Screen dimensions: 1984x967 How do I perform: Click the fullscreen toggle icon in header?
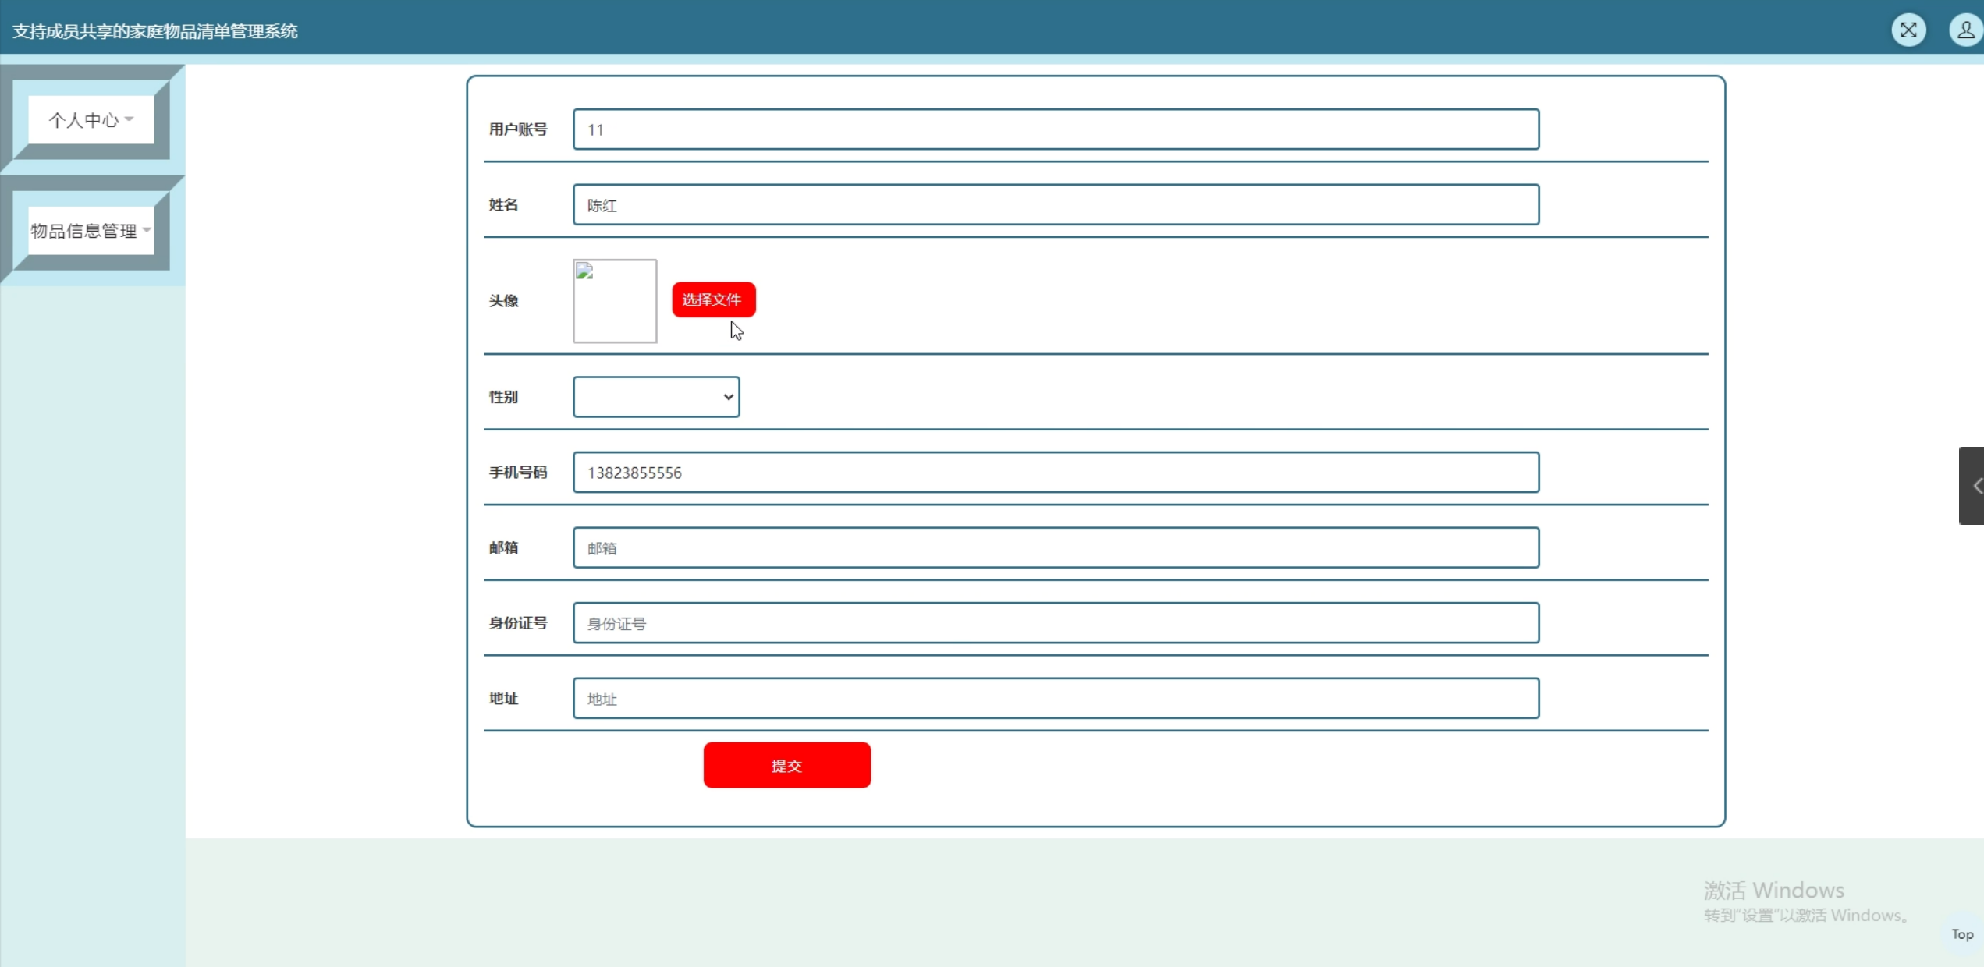(x=1908, y=30)
